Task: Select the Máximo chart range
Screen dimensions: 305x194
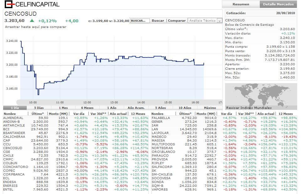Action: click(x=210, y=108)
